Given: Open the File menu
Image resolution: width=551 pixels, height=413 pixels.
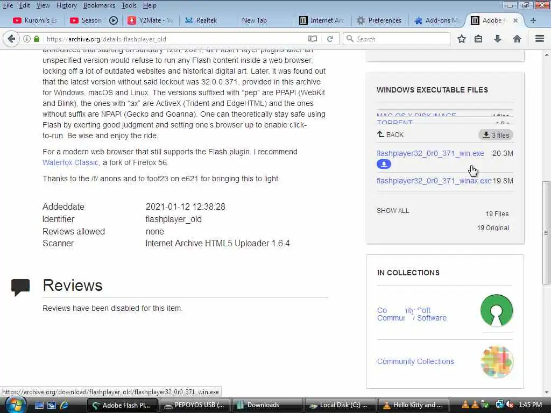Looking at the screenshot, I should [x=8, y=5].
